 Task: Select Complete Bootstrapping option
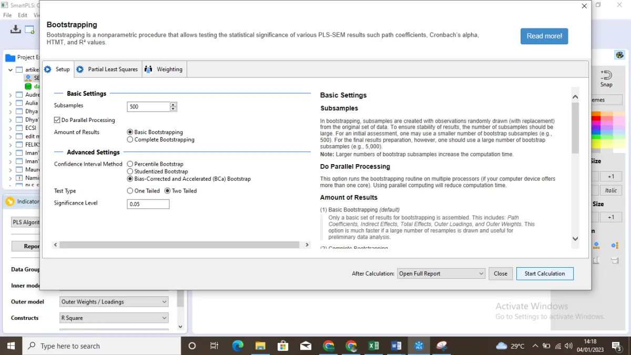pos(130,140)
